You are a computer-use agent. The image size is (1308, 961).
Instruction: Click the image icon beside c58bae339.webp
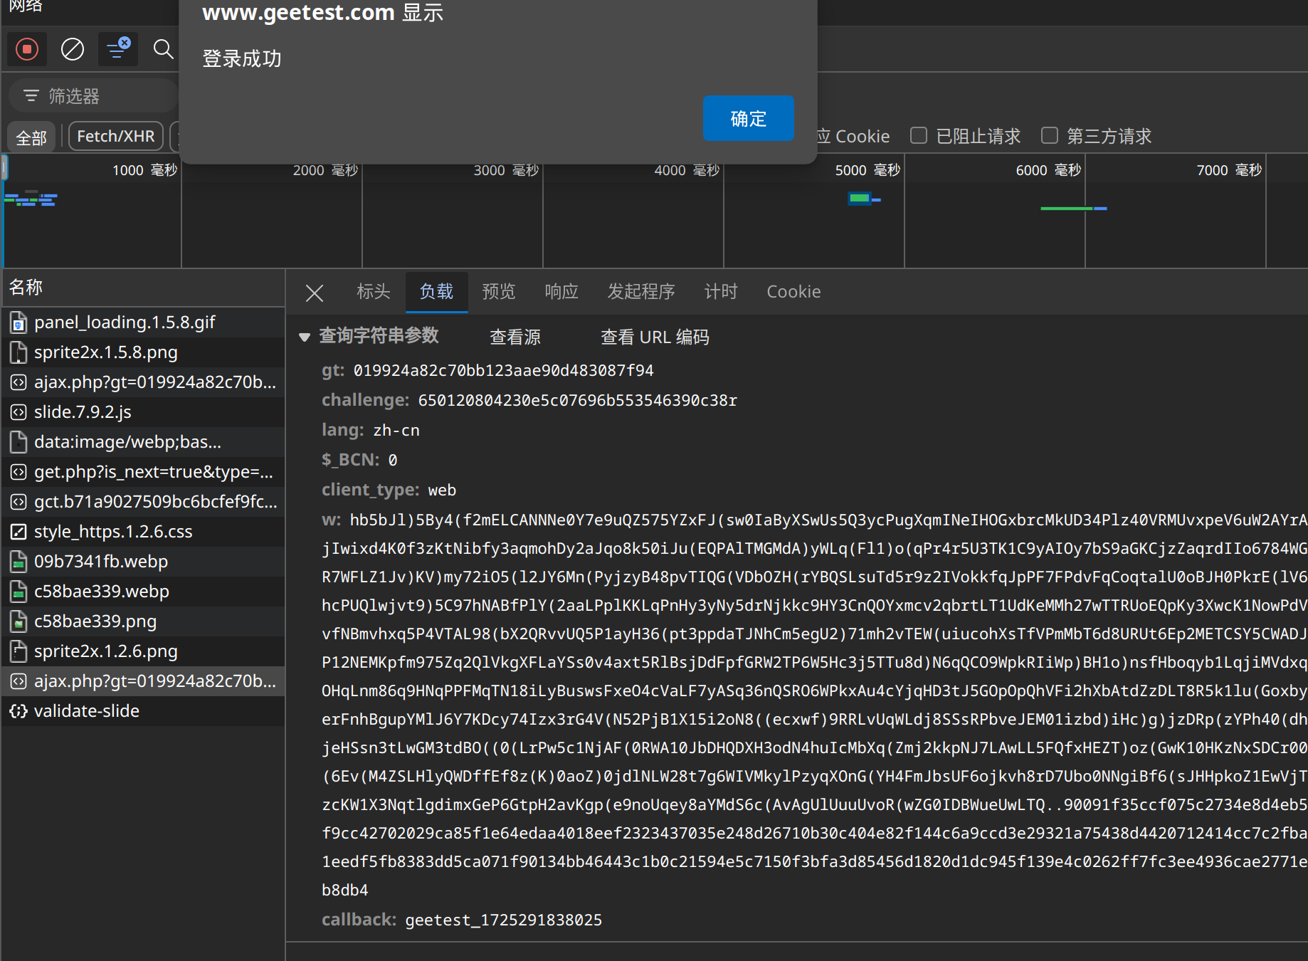point(19,592)
